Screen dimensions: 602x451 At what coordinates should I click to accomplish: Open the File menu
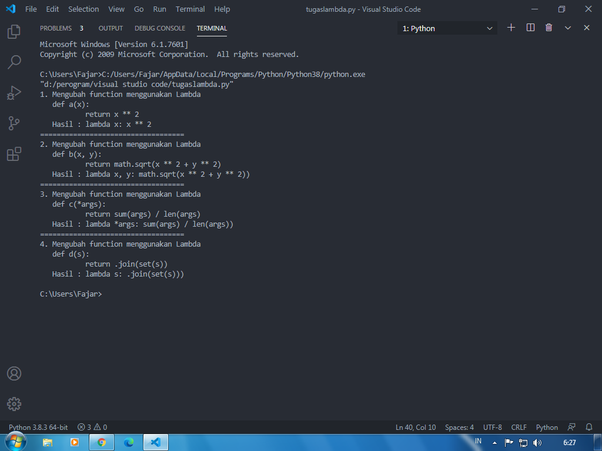[x=31, y=9]
